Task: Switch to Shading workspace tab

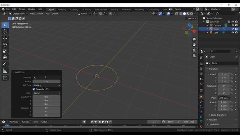Action: click(x=114, y=9)
